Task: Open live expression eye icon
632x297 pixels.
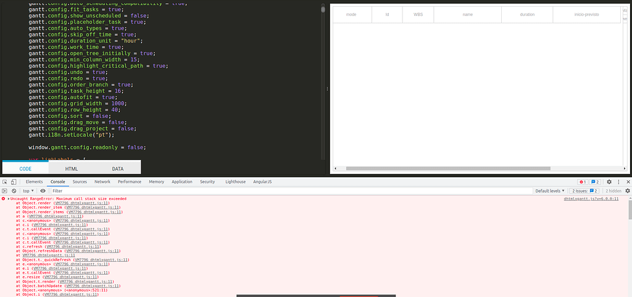Action: point(43,191)
